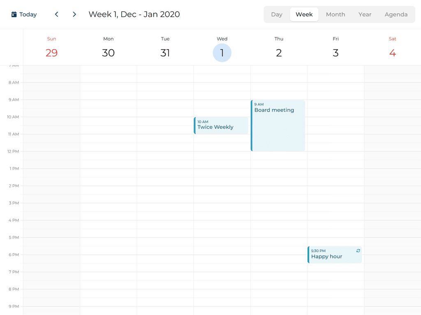Click the Friday 3 date number

tap(335, 52)
